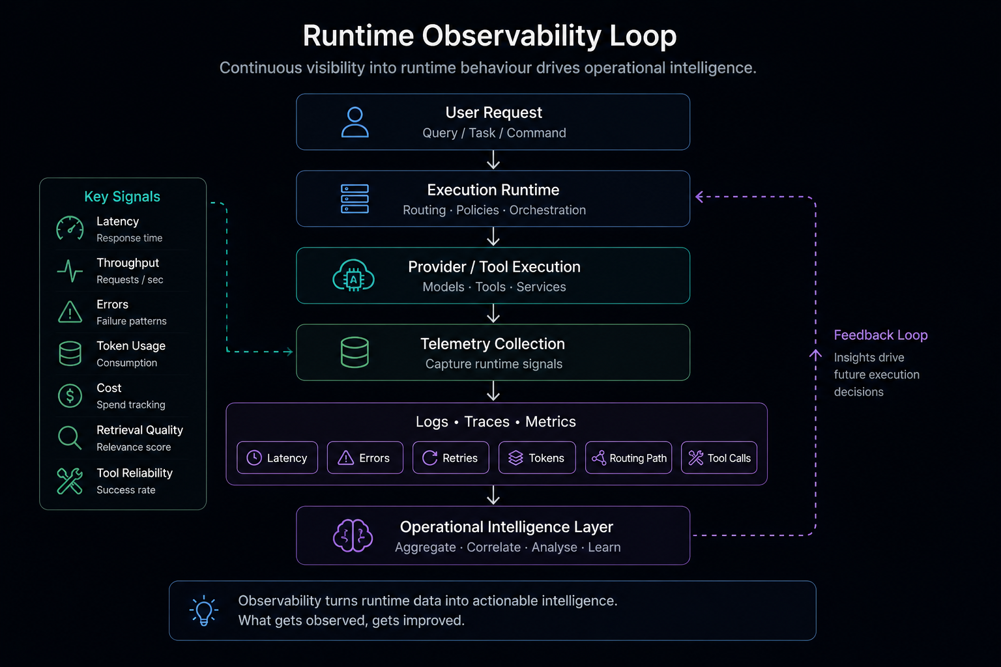Click the Feedback Loop label
This screenshot has width=1001, height=667.
880,335
